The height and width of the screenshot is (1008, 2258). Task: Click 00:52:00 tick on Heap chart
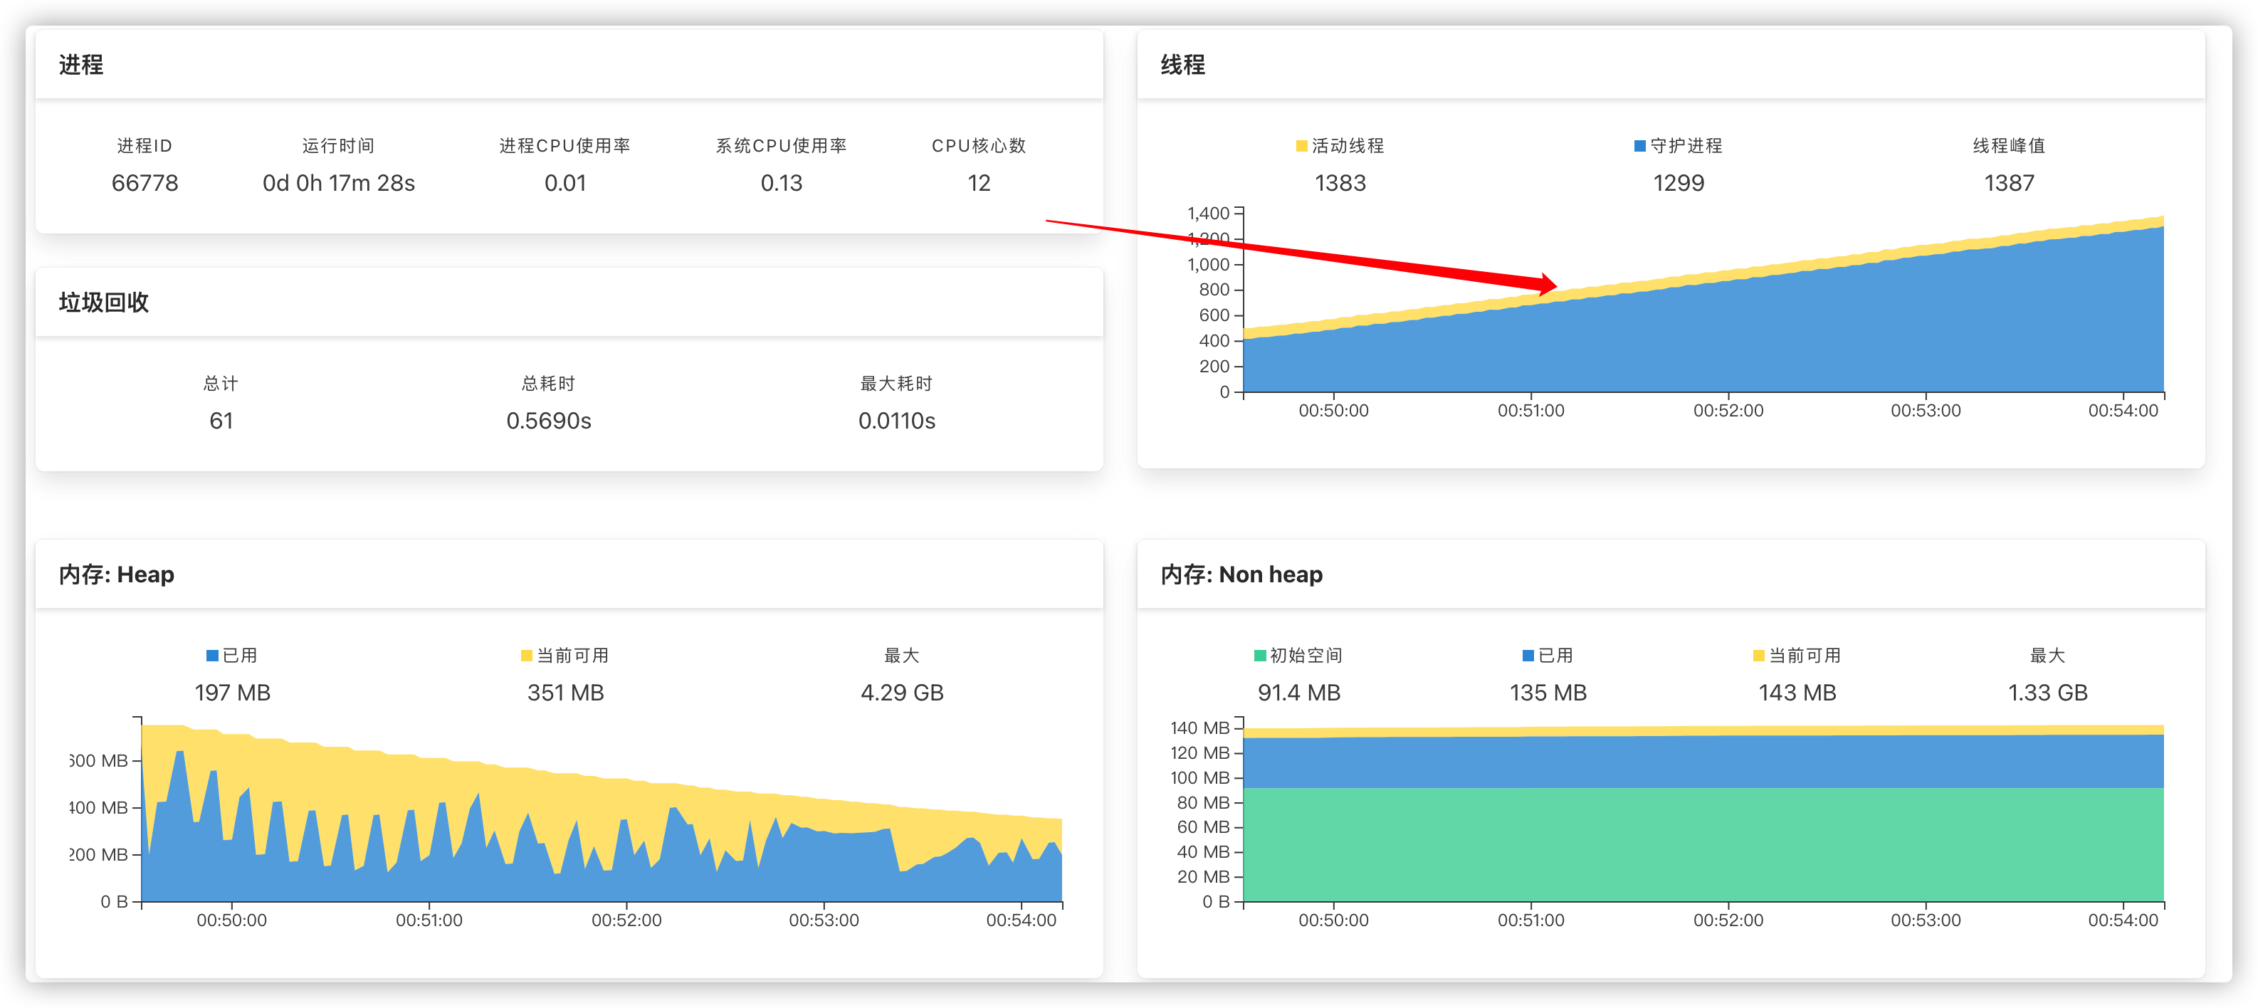click(x=626, y=920)
